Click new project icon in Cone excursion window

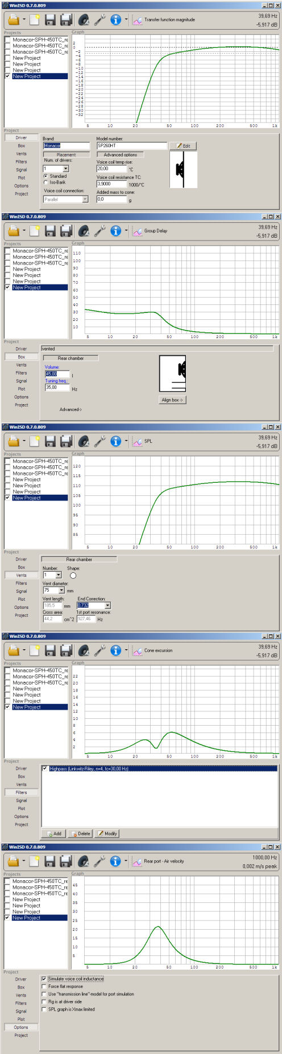pos(35,650)
